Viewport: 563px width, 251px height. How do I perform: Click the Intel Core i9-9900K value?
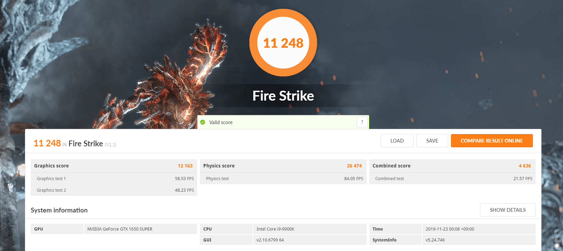pos(275,229)
